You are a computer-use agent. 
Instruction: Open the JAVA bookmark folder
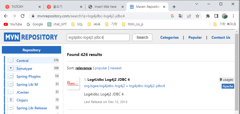coord(94,24)
